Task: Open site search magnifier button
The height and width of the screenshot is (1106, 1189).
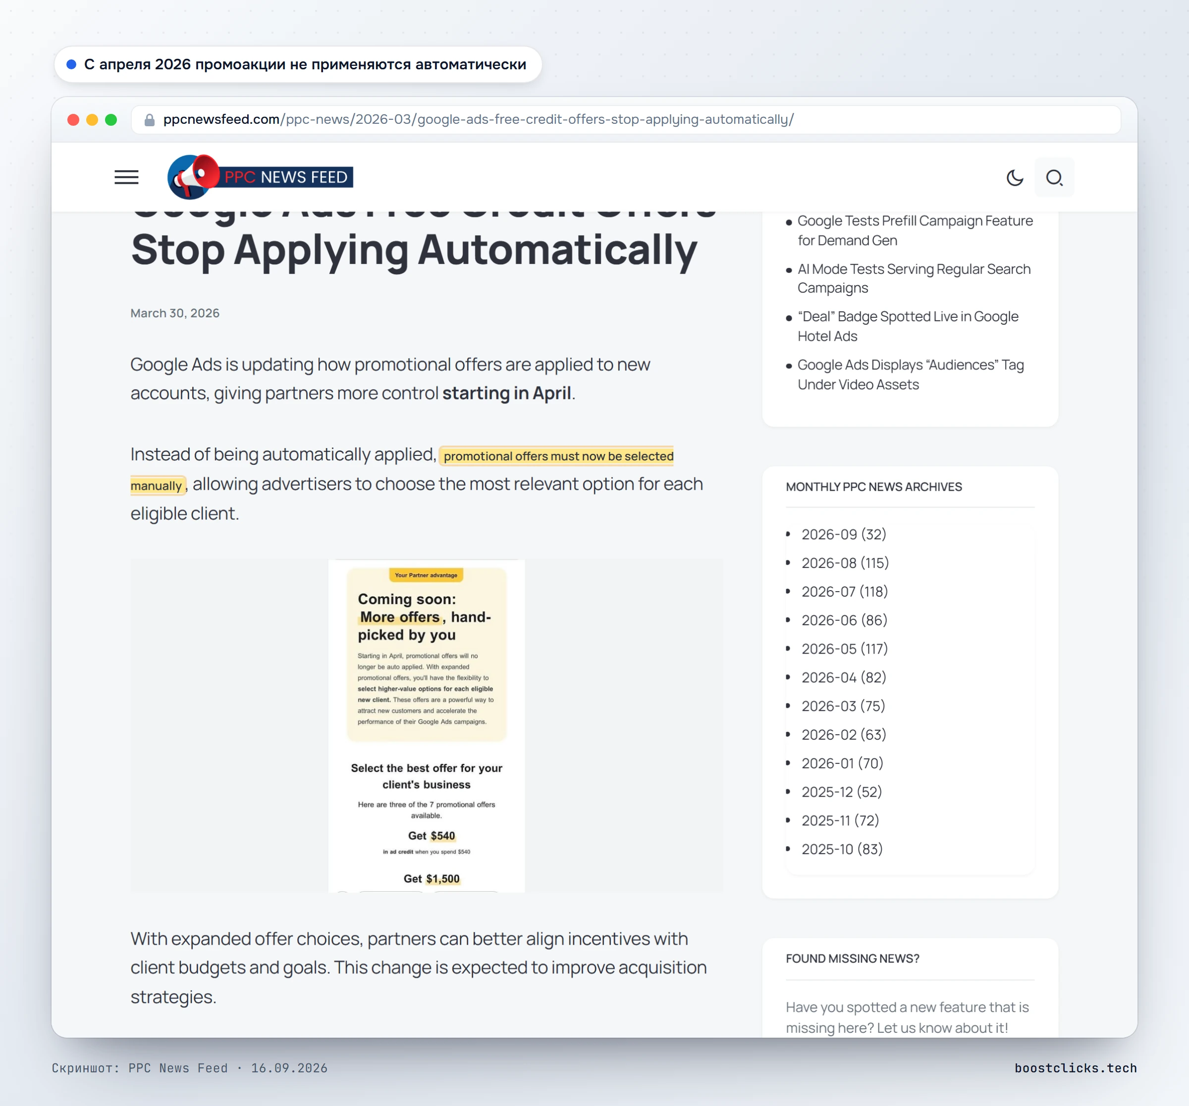Action: [x=1054, y=178]
